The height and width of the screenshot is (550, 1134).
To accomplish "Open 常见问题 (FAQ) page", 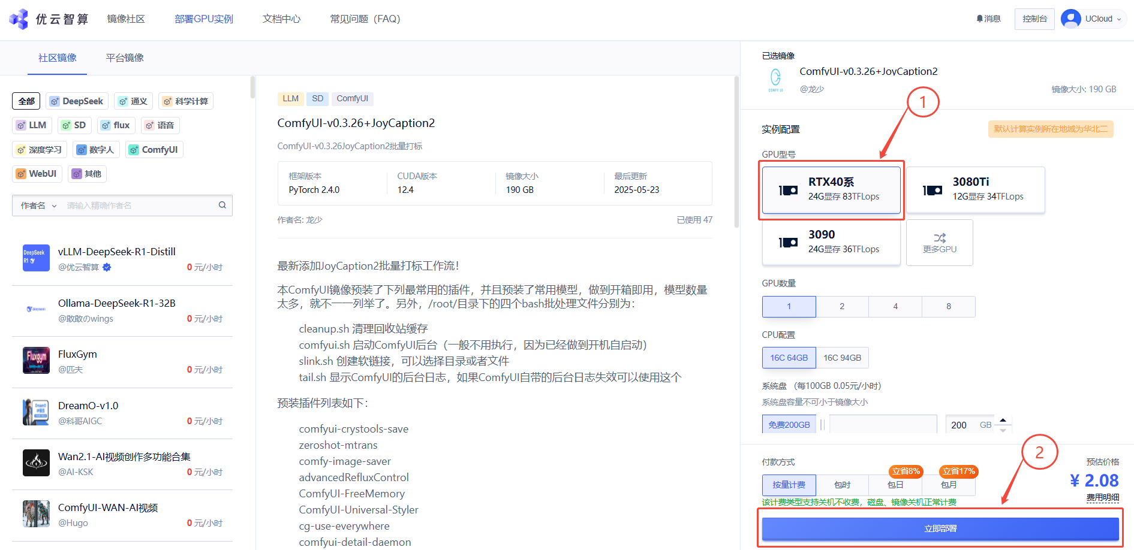I will tap(365, 19).
